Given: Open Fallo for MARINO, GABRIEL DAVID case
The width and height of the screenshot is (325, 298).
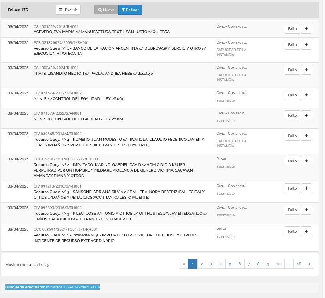Looking at the screenshot, I should point(292,161).
